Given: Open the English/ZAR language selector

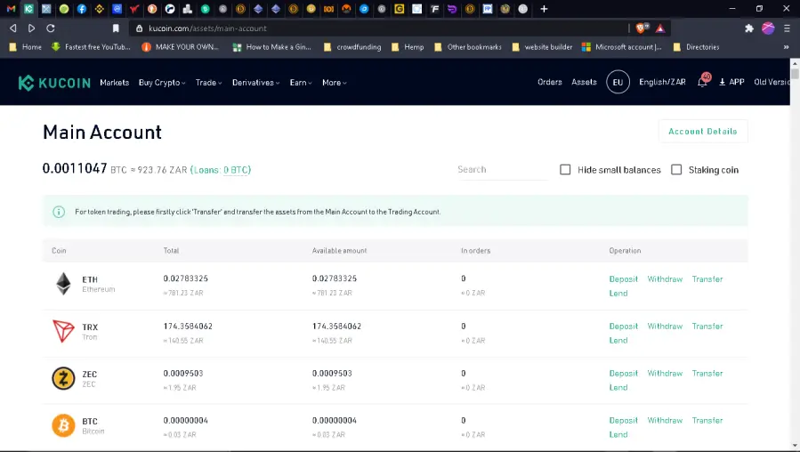Looking at the screenshot, I should (x=662, y=82).
